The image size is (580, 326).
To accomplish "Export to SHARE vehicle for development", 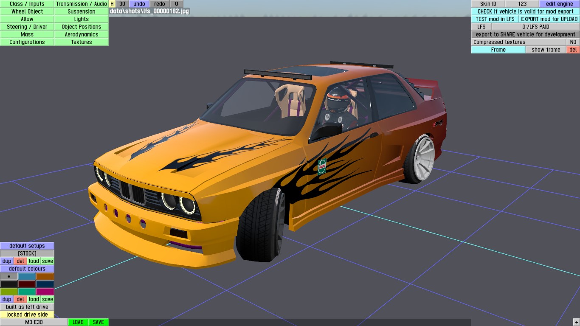I will coord(525,34).
